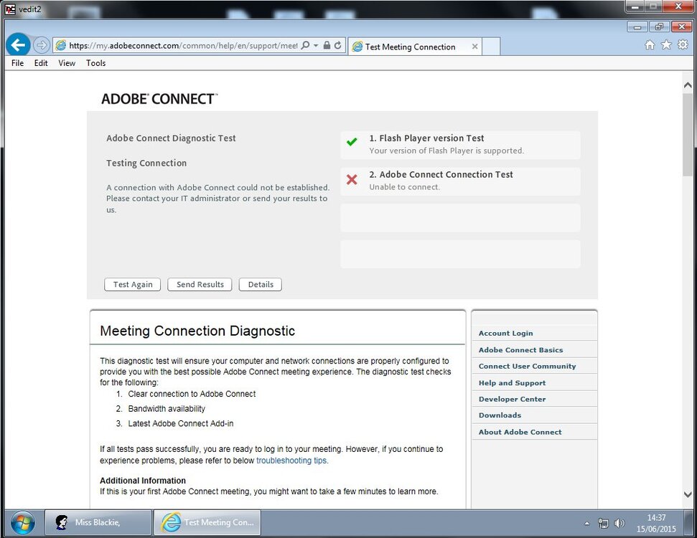
Task: Click '2. Adobe Connect Connection Test' heading
Action: (x=441, y=174)
